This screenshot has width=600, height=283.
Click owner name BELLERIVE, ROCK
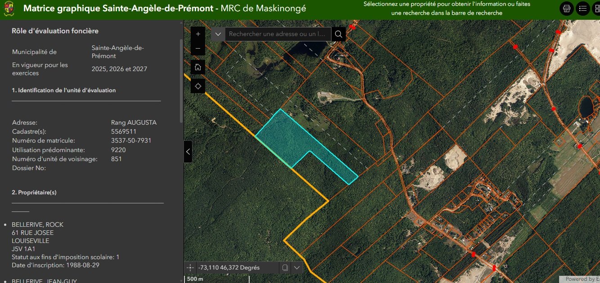[x=38, y=225]
